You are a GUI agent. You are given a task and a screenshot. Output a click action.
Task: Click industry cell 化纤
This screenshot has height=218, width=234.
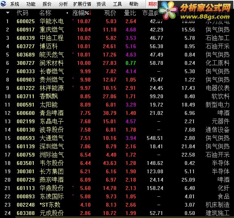click(x=223, y=188)
